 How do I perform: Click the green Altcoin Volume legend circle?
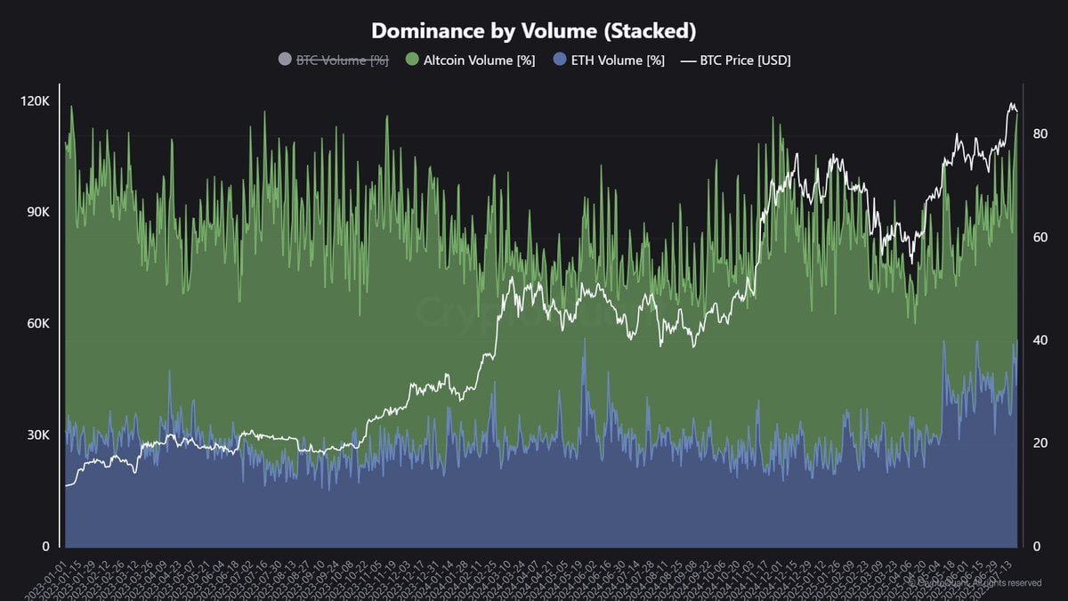411,60
